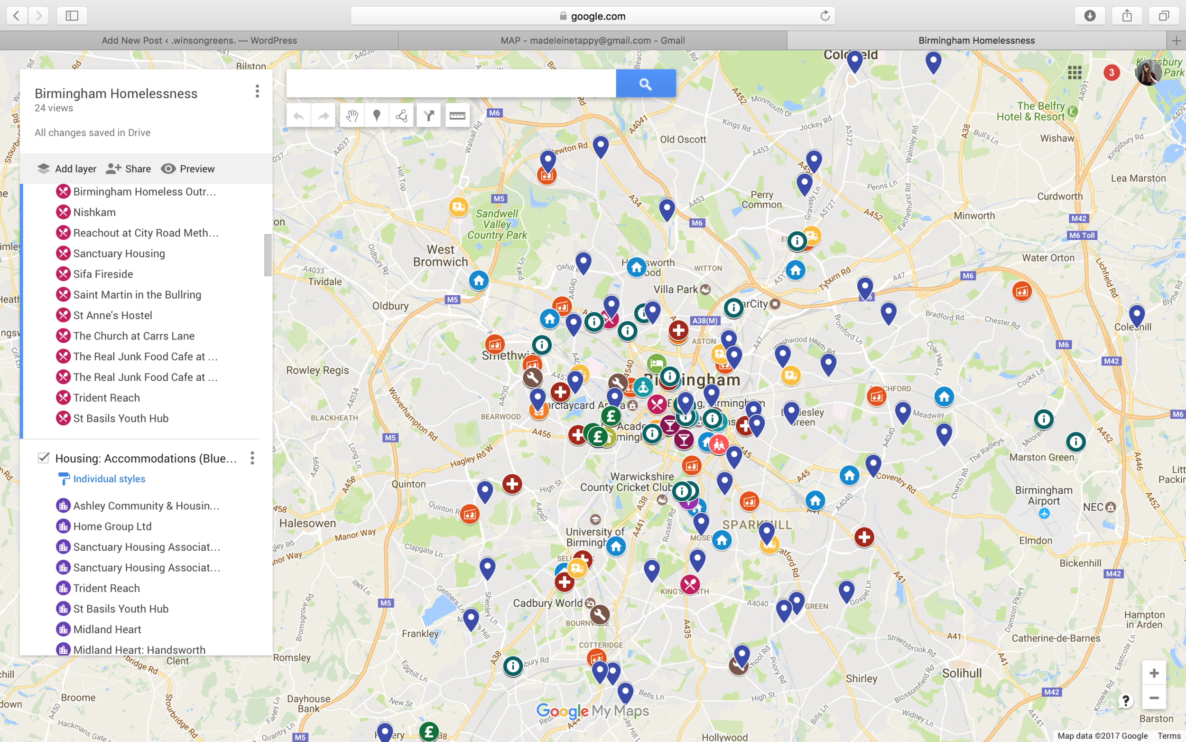
Task: Zoom in with the plus button
Action: 1154,673
